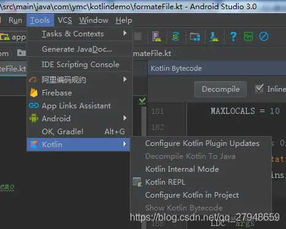Viewport: 286px width, 229px height.
Task: Select OK, Gradle! menu entry
Action: coord(79,132)
